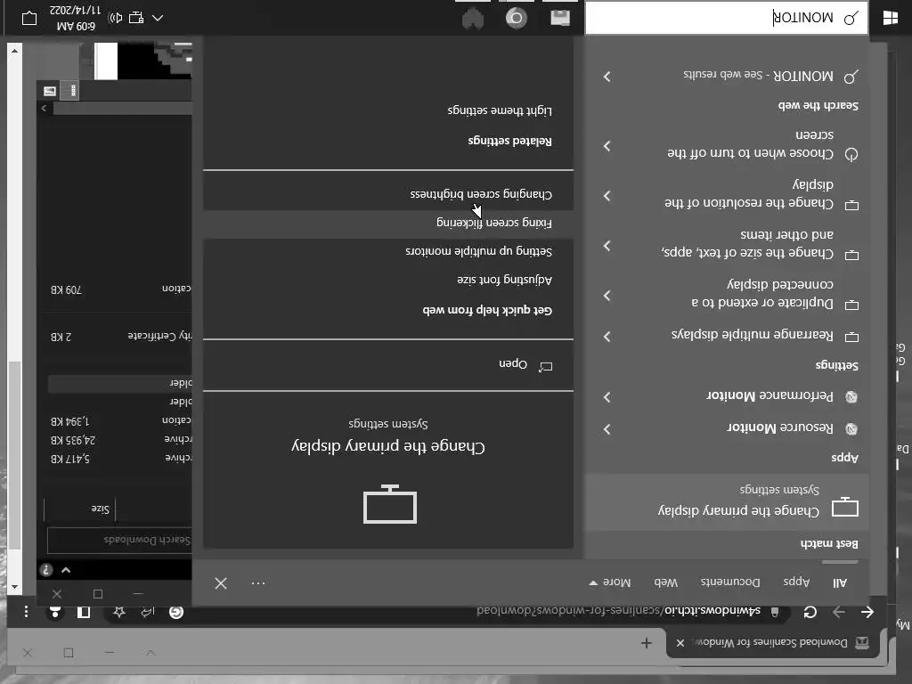Expand arrow for Rearrange multiple displays
This screenshot has width=912, height=684.
607,336
